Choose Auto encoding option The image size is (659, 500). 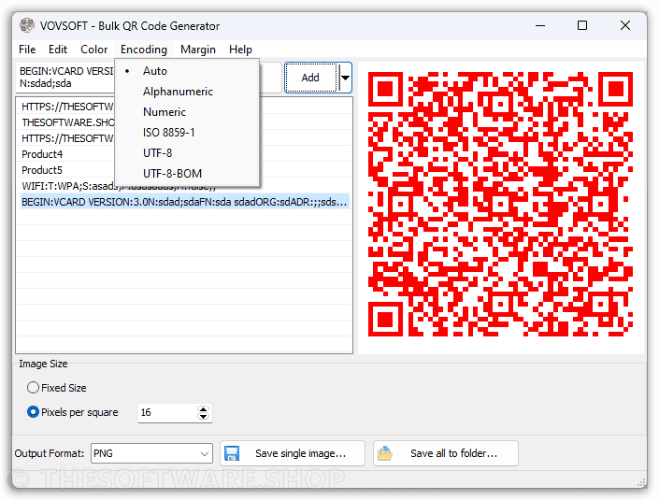coord(188,71)
